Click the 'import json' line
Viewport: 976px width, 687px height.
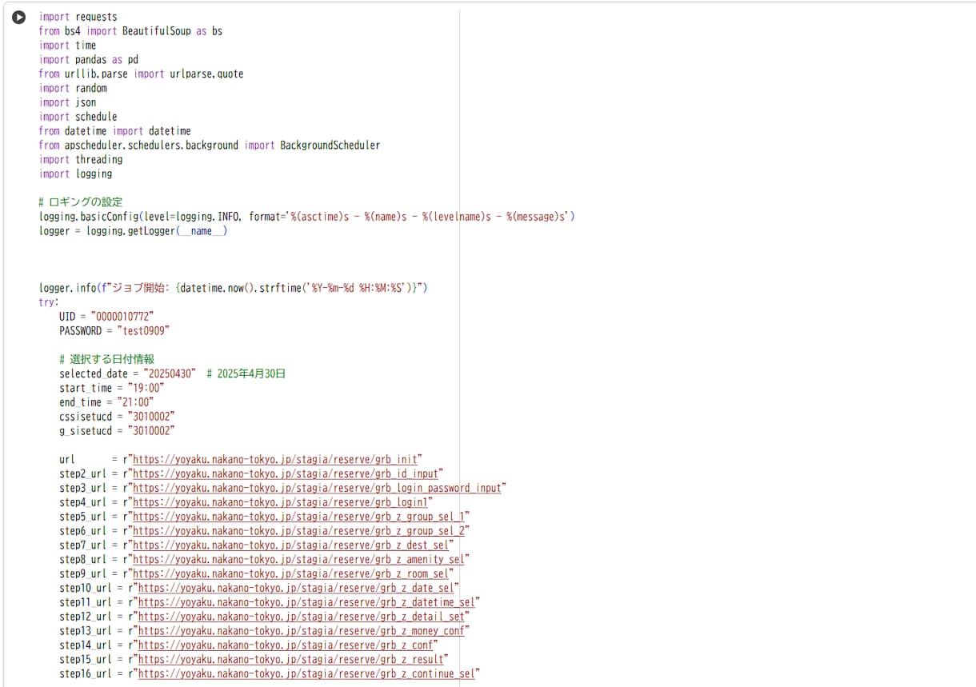pos(68,102)
